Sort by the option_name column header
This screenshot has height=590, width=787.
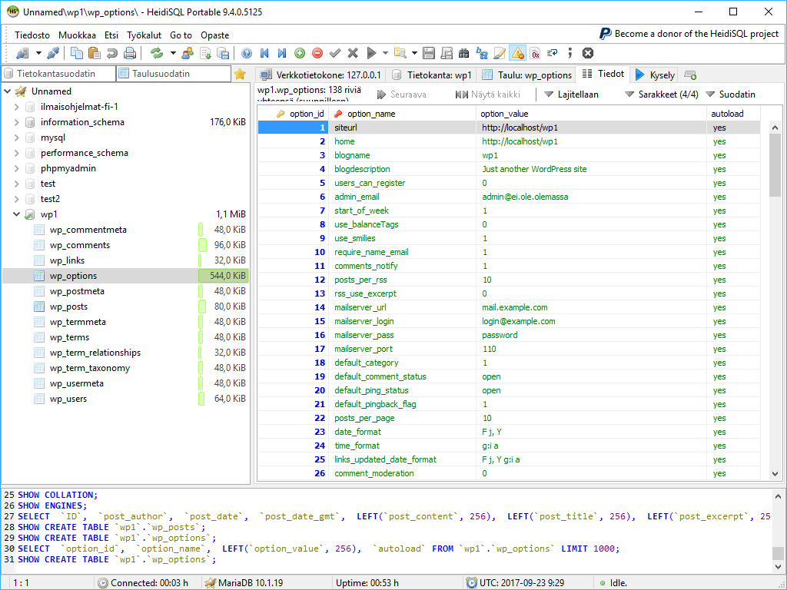[x=402, y=114]
